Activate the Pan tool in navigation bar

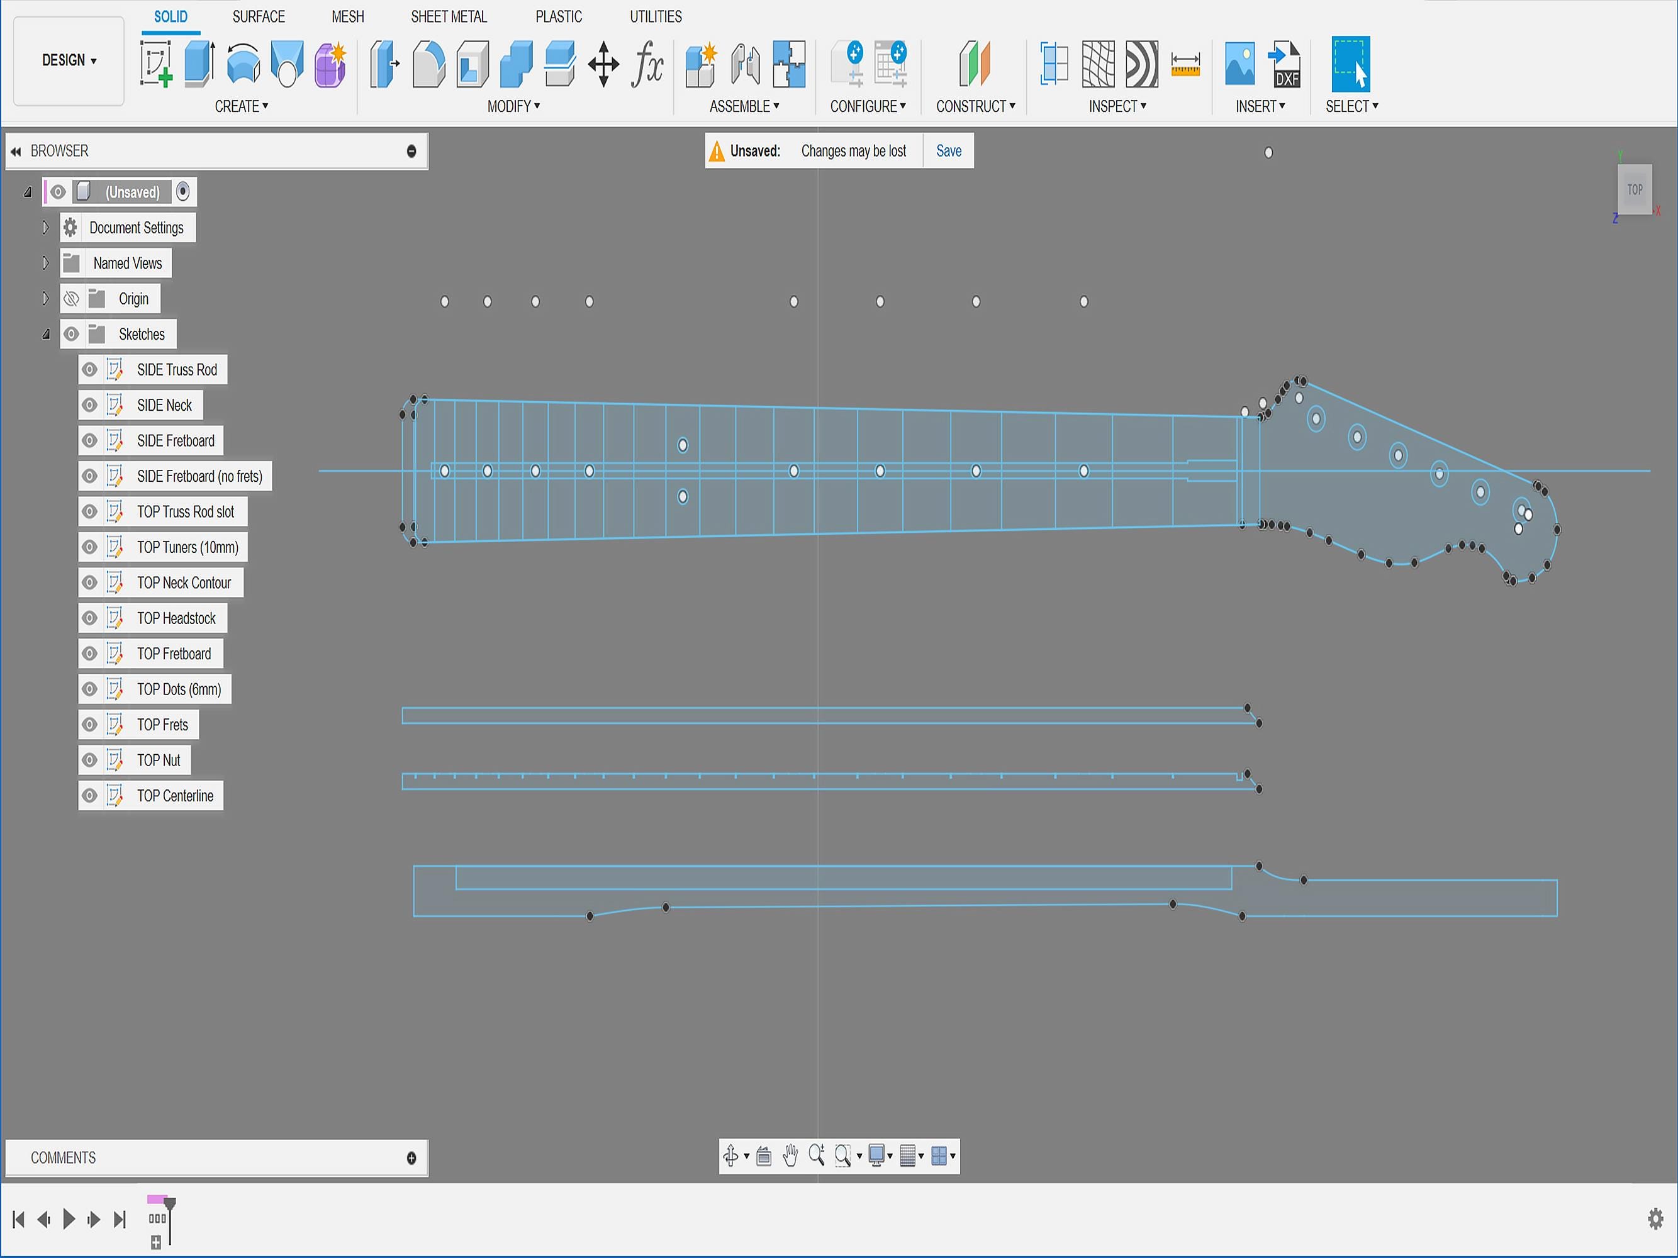(x=790, y=1156)
